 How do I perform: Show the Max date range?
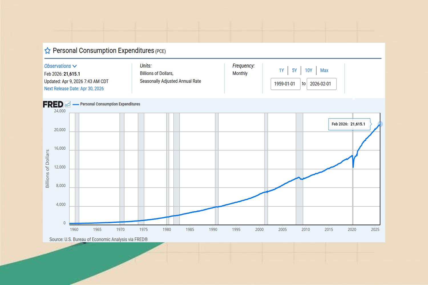tap(324, 70)
